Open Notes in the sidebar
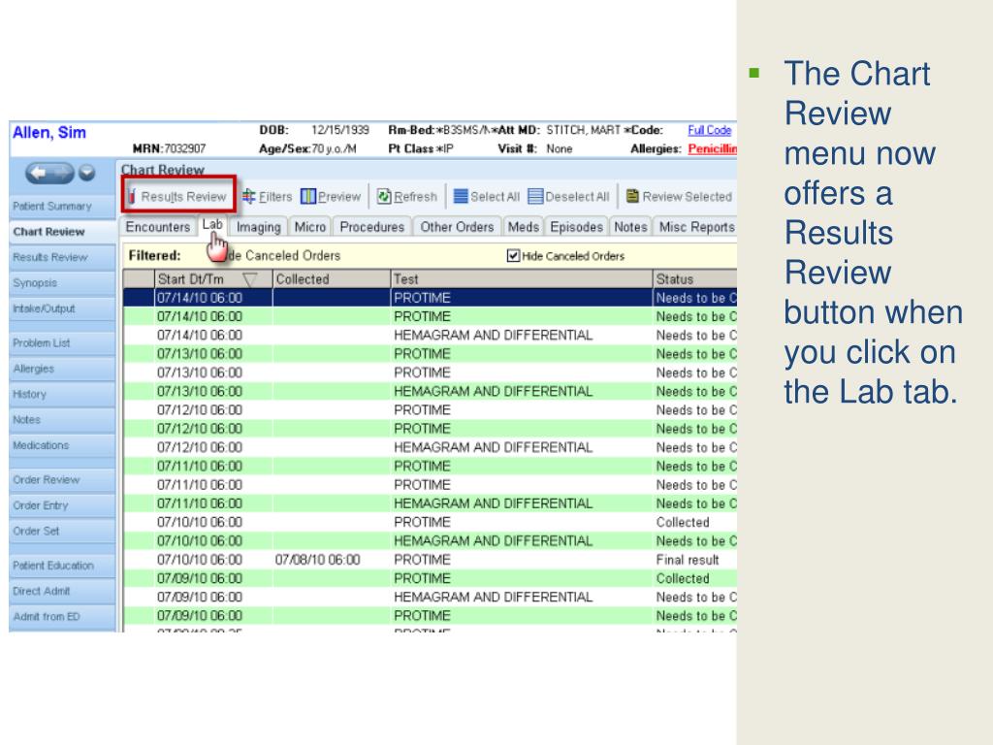 (62, 419)
